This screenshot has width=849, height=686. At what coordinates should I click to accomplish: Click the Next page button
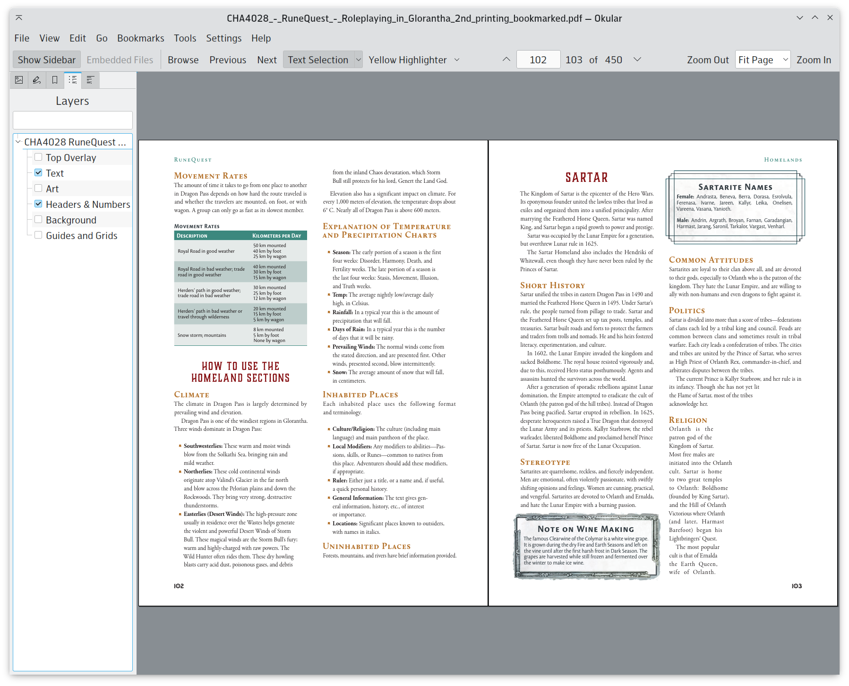(266, 60)
